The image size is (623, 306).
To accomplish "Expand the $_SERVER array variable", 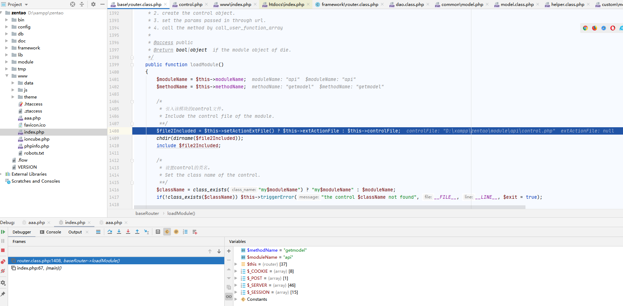I will [236, 285].
